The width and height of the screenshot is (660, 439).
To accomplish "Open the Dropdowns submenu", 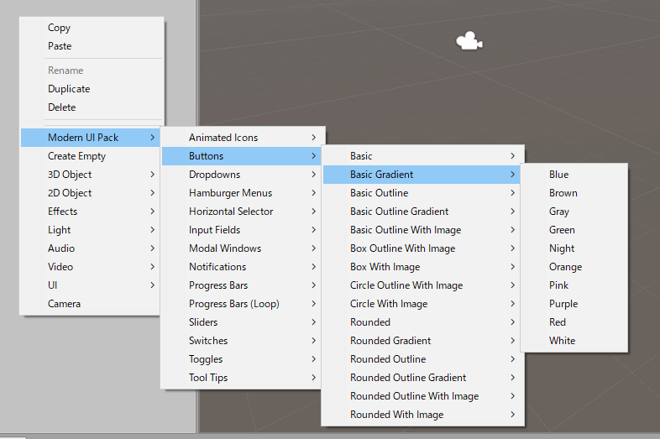I will pyautogui.click(x=243, y=175).
